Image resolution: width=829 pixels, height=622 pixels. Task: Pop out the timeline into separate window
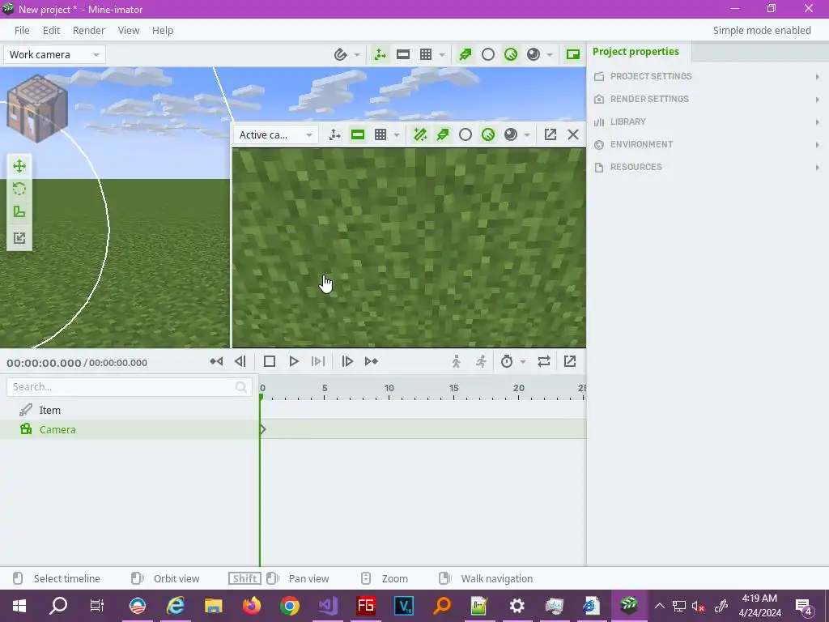point(570,361)
